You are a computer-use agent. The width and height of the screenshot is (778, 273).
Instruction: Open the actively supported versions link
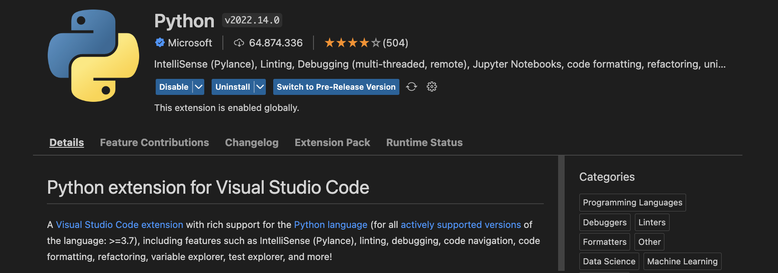coord(461,224)
